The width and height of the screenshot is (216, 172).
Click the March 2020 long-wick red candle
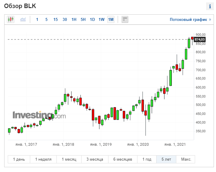[x=145, y=113]
